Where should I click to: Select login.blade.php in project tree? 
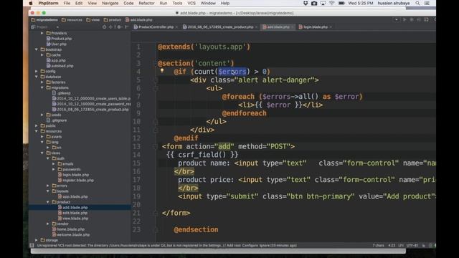pyautogui.click(x=73, y=175)
